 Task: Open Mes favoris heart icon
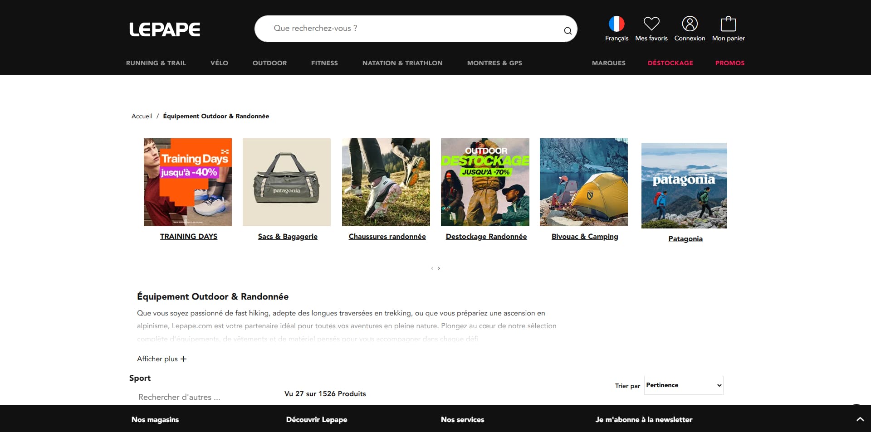(651, 24)
